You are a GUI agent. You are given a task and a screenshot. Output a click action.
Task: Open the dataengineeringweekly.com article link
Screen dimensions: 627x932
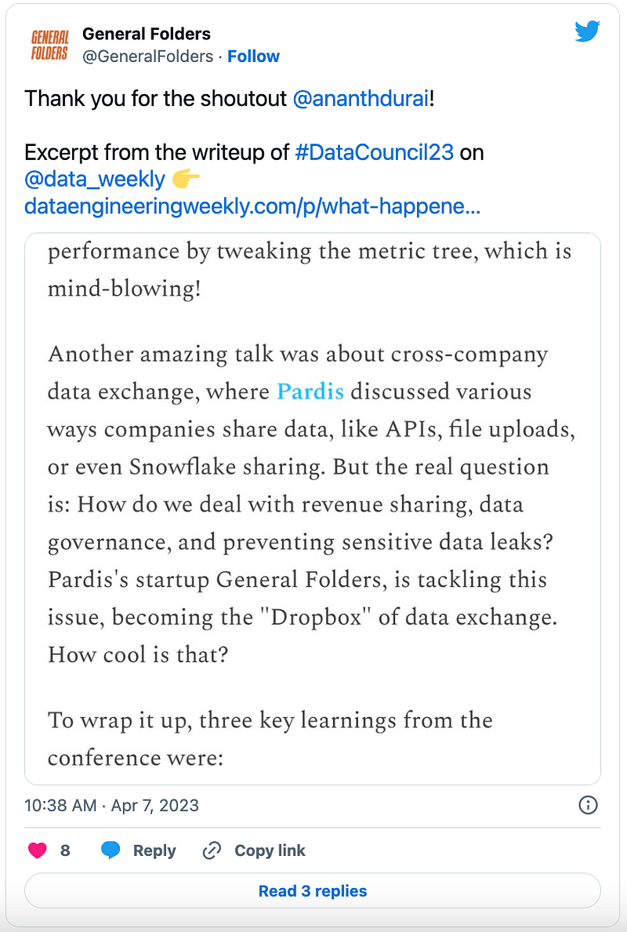[x=252, y=206]
